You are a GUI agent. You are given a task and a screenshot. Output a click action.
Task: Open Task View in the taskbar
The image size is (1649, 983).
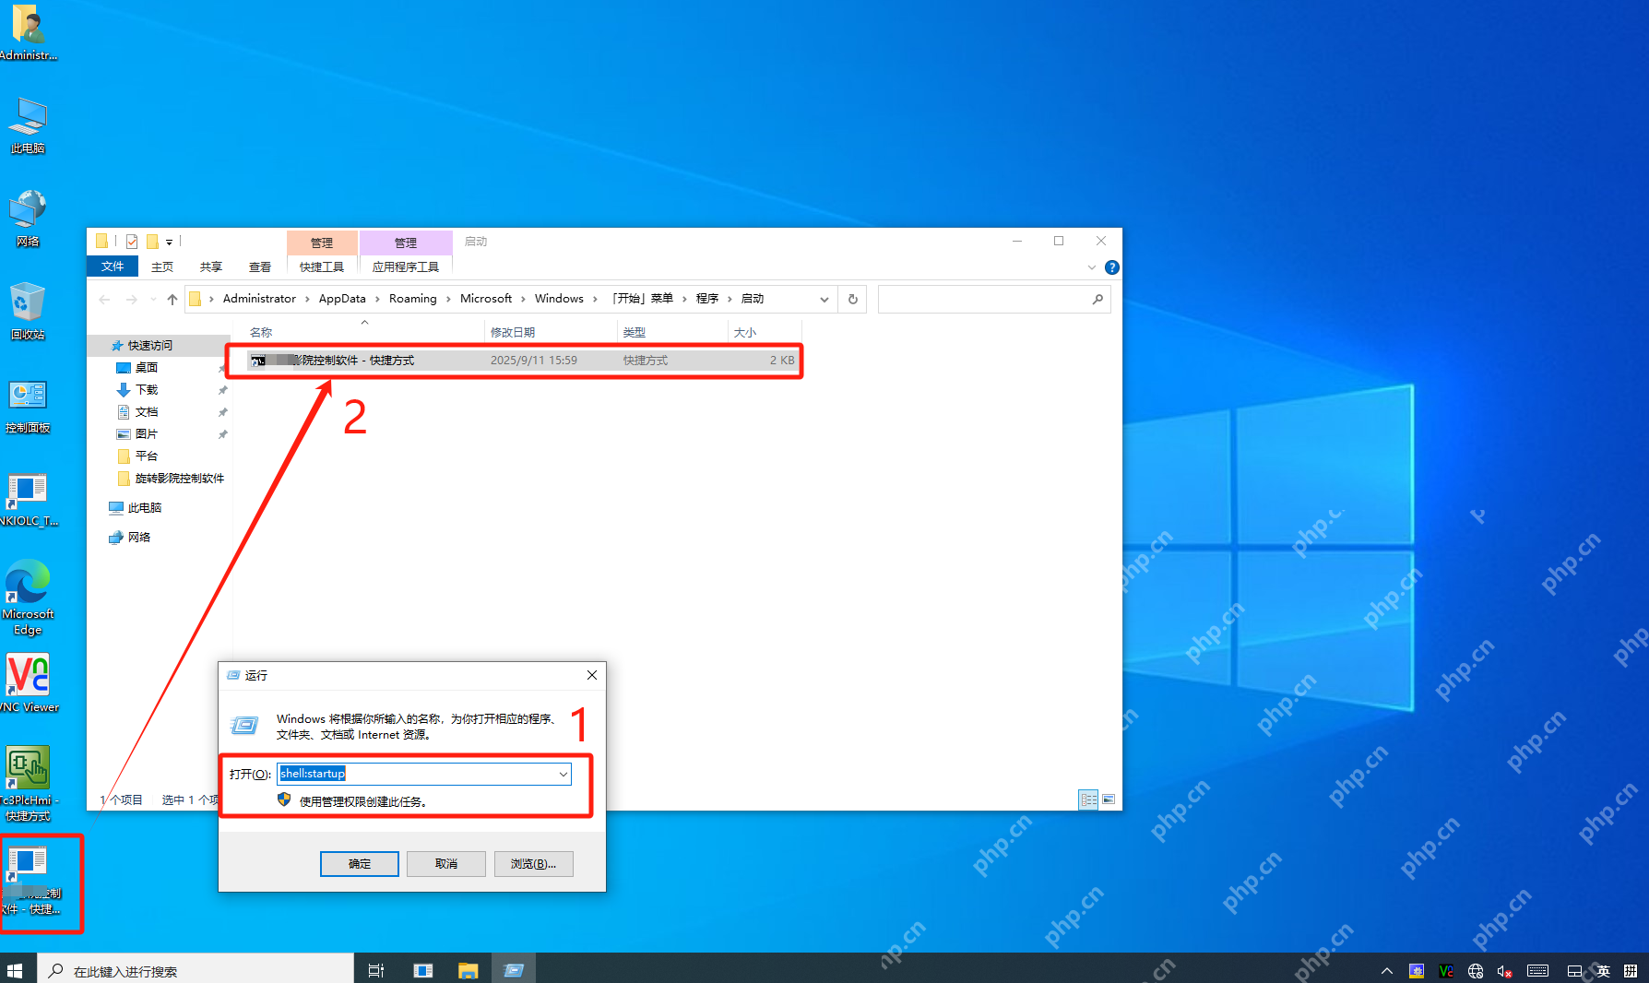[376, 970]
